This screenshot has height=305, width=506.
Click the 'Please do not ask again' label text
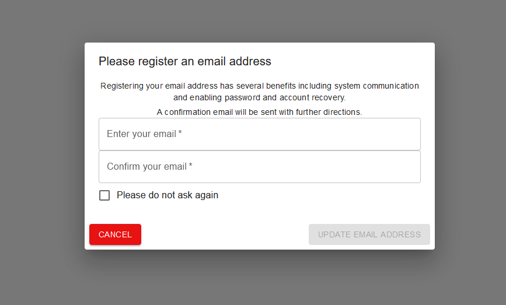[x=167, y=195]
